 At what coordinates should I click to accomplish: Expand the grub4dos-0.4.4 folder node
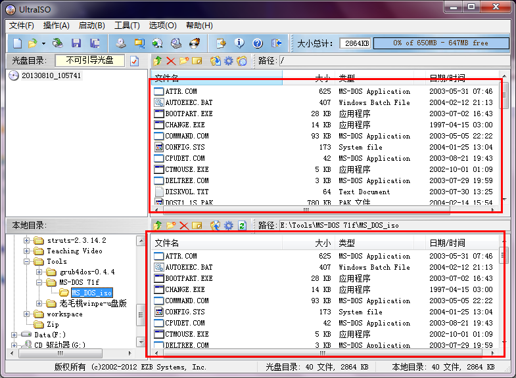(39, 272)
